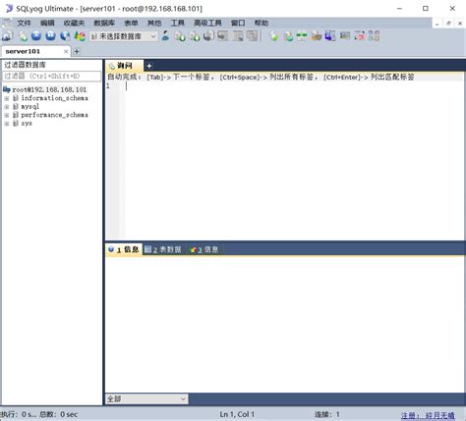The height and width of the screenshot is (421, 466).
Task: Click the create new connection toolbar icon
Action: [7, 36]
